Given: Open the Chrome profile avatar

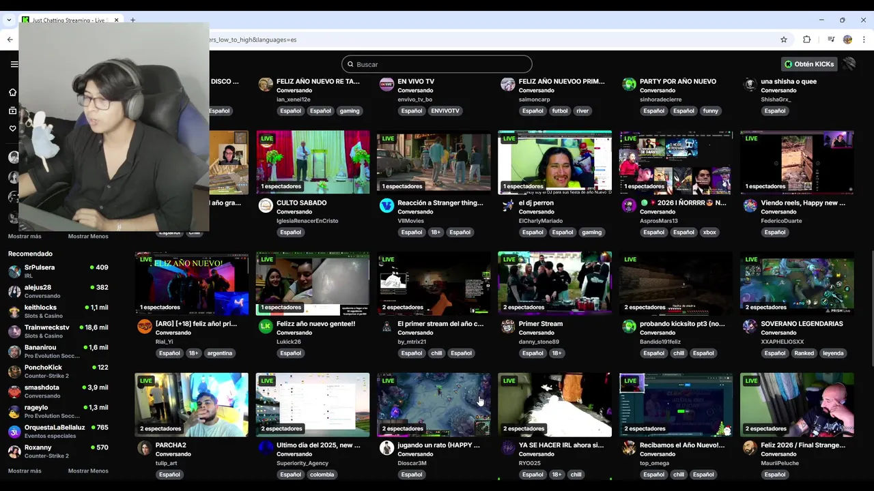Looking at the screenshot, I should pos(847,40).
